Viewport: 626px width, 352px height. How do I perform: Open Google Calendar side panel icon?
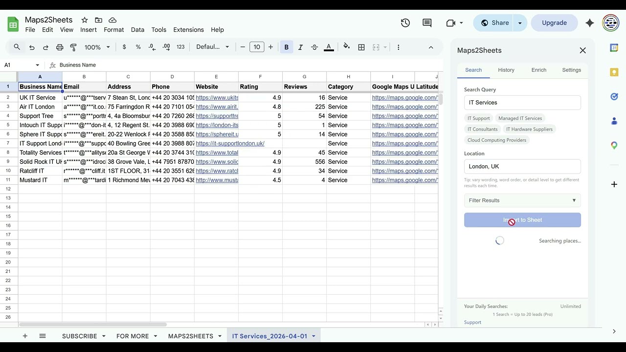coord(614,47)
